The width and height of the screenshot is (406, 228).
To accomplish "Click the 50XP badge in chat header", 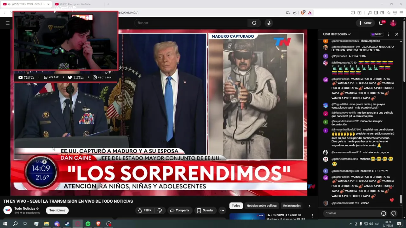I will (x=377, y=34).
